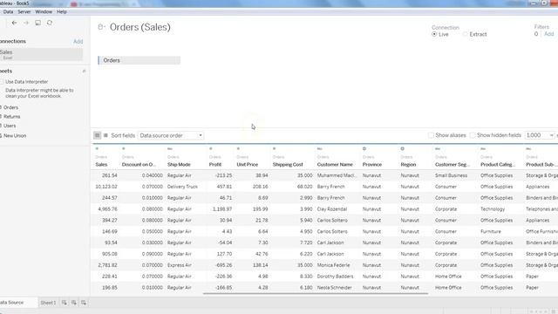Click the globe icon above Region column
The width and height of the screenshot is (558, 314).
click(x=403, y=149)
